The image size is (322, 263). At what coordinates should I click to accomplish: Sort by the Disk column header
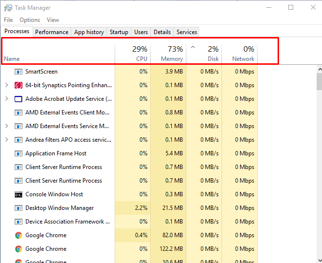coord(204,54)
